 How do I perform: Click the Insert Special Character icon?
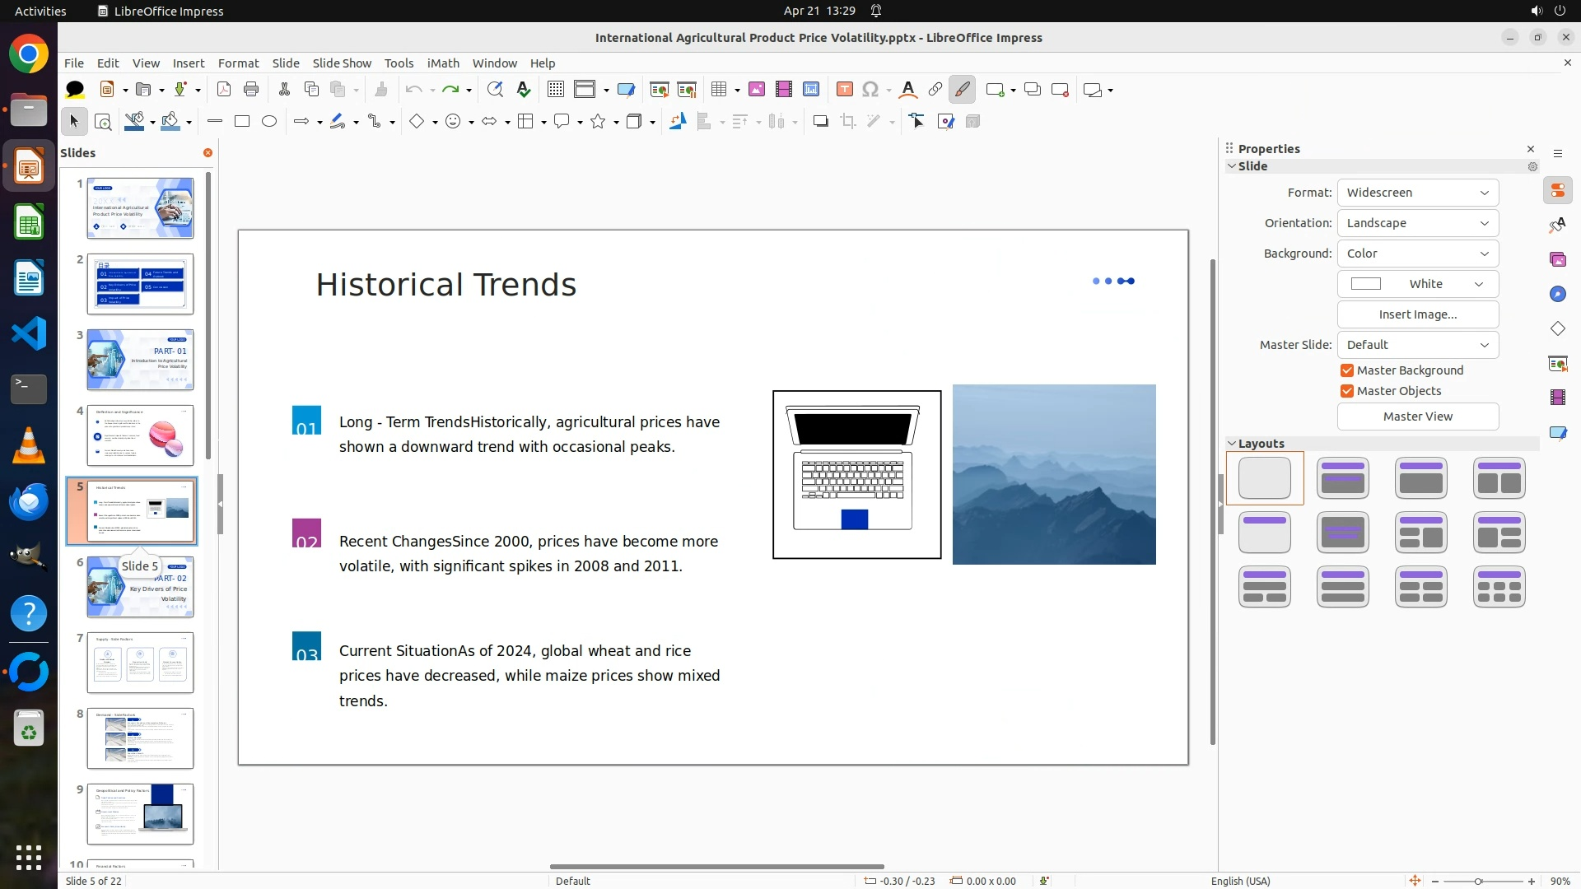pos(870,90)
